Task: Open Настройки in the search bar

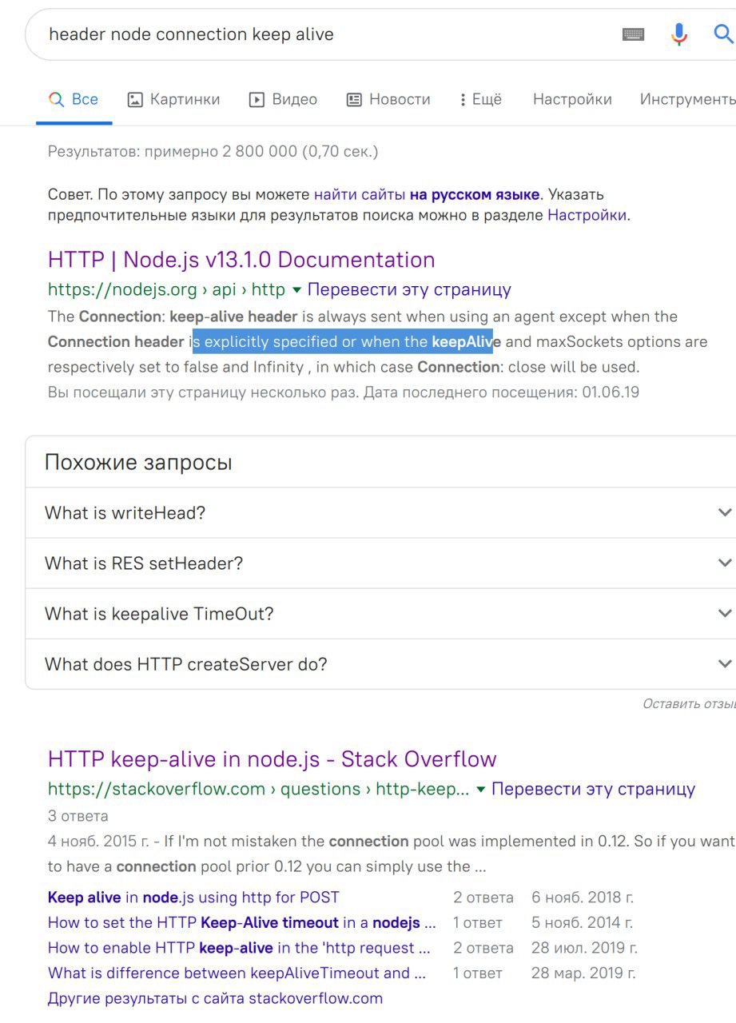Action: pyautogui.click(x=572, y=100)
